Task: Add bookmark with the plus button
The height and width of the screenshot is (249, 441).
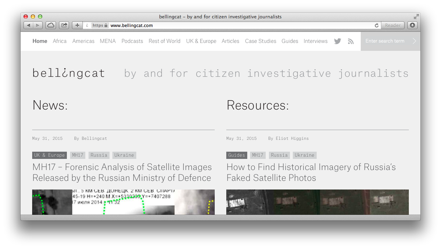Action: [x=77, y=25]
